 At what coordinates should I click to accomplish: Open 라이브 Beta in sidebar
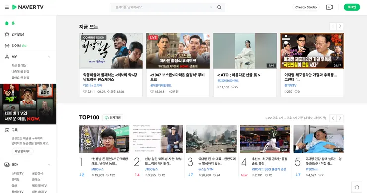click(16, 46)
